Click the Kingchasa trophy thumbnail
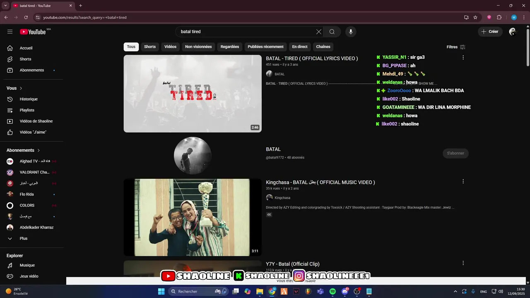This screenshot has height=298, width=530. click(x=193, y=217)
